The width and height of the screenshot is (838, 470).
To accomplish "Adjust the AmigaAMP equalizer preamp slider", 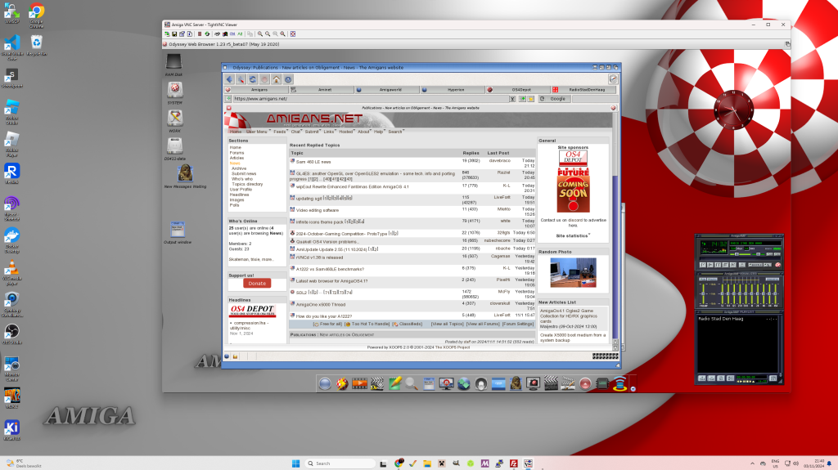I will (x=703, y=293).
